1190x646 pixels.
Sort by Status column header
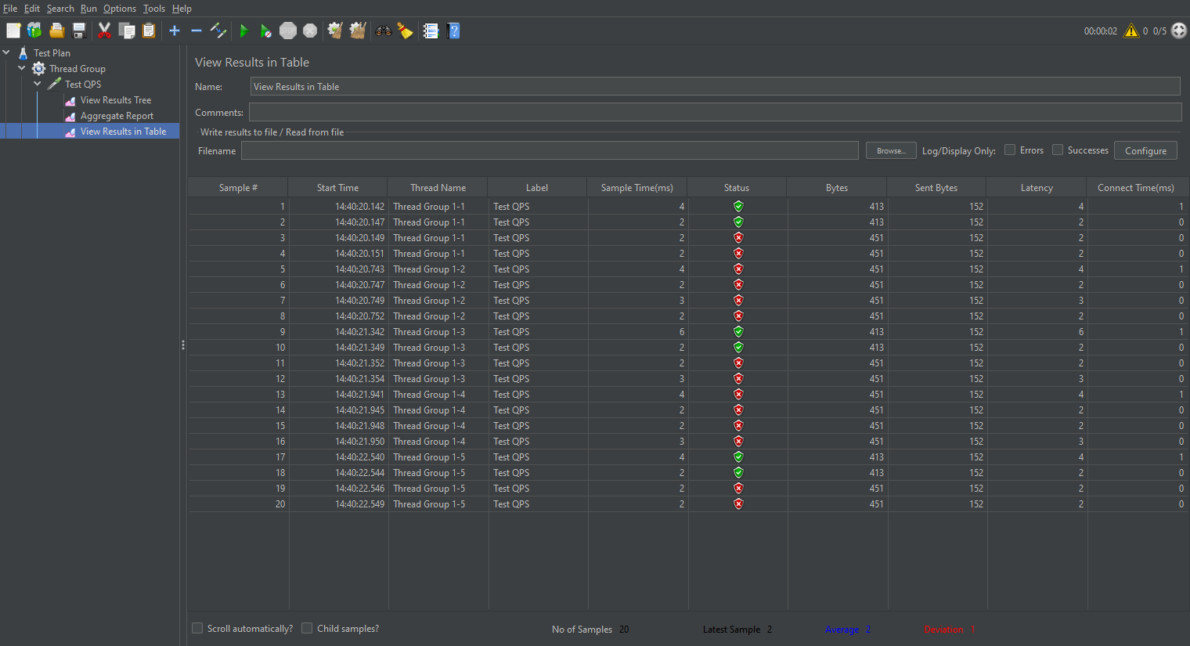pyautogui.click(x=737, y=188)
